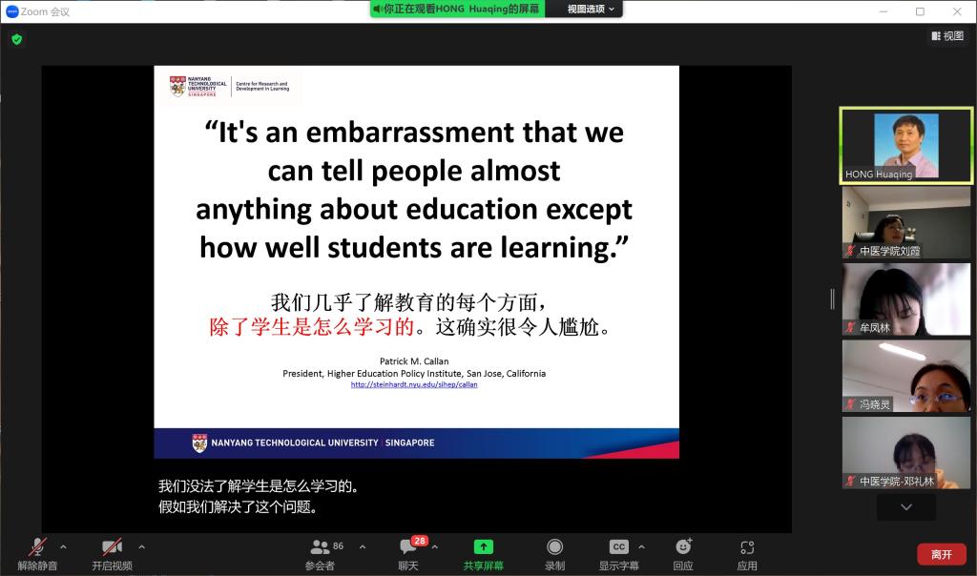Viewport: 977px width, 576px height.
Task: Expand video options arrow beside 开启视频
Action: tap(141, 546)
